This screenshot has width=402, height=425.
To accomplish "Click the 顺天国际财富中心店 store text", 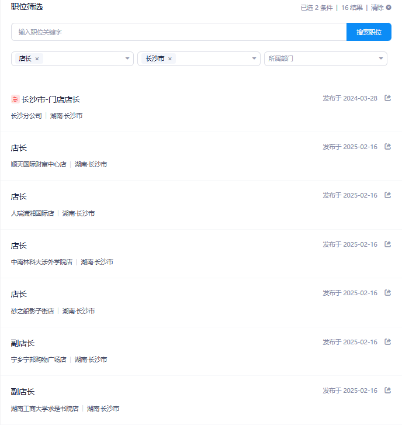I will pyautogui.click(x=39, y=164).
